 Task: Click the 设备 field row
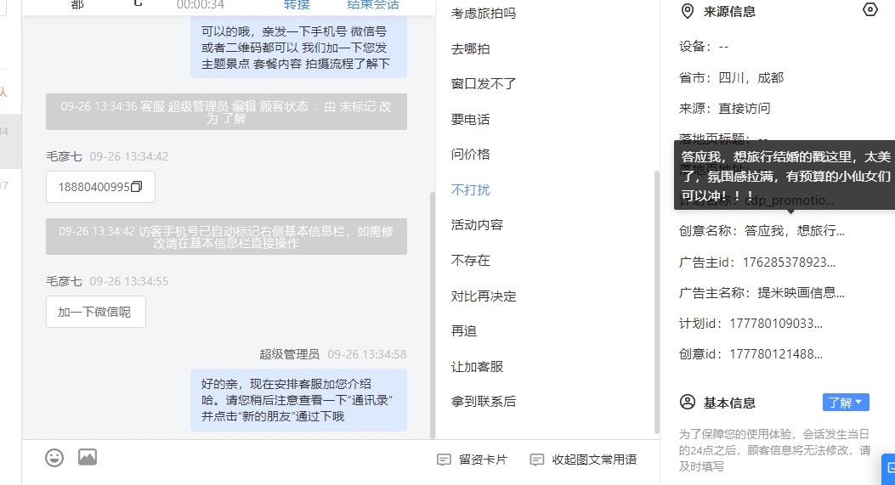point(704,47)
